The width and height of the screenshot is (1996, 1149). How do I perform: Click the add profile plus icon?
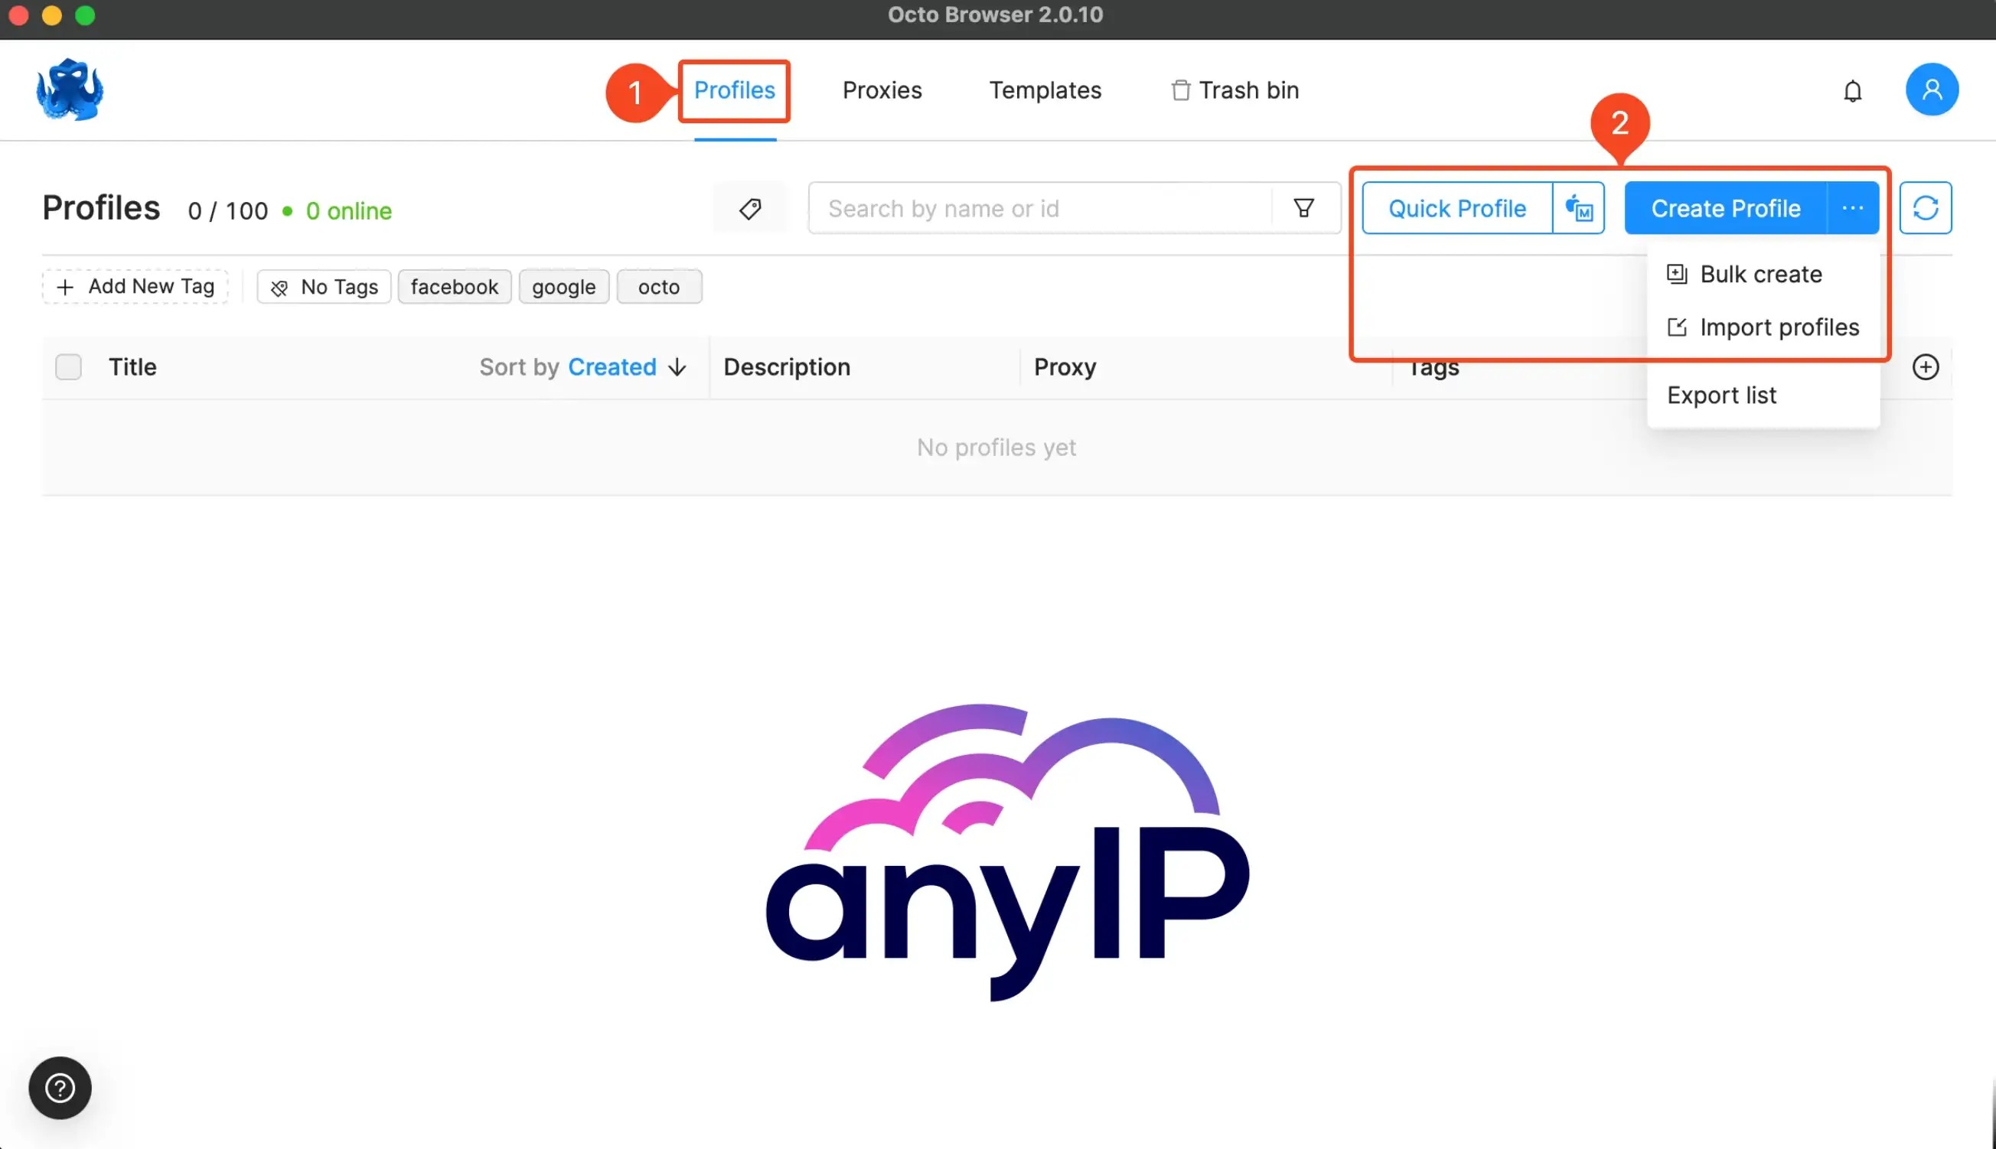point(1925,367)
